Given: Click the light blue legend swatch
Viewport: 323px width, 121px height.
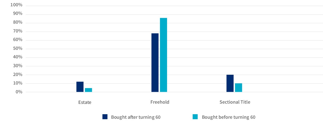Looking at the screenshot, I should tap(195, 117).
